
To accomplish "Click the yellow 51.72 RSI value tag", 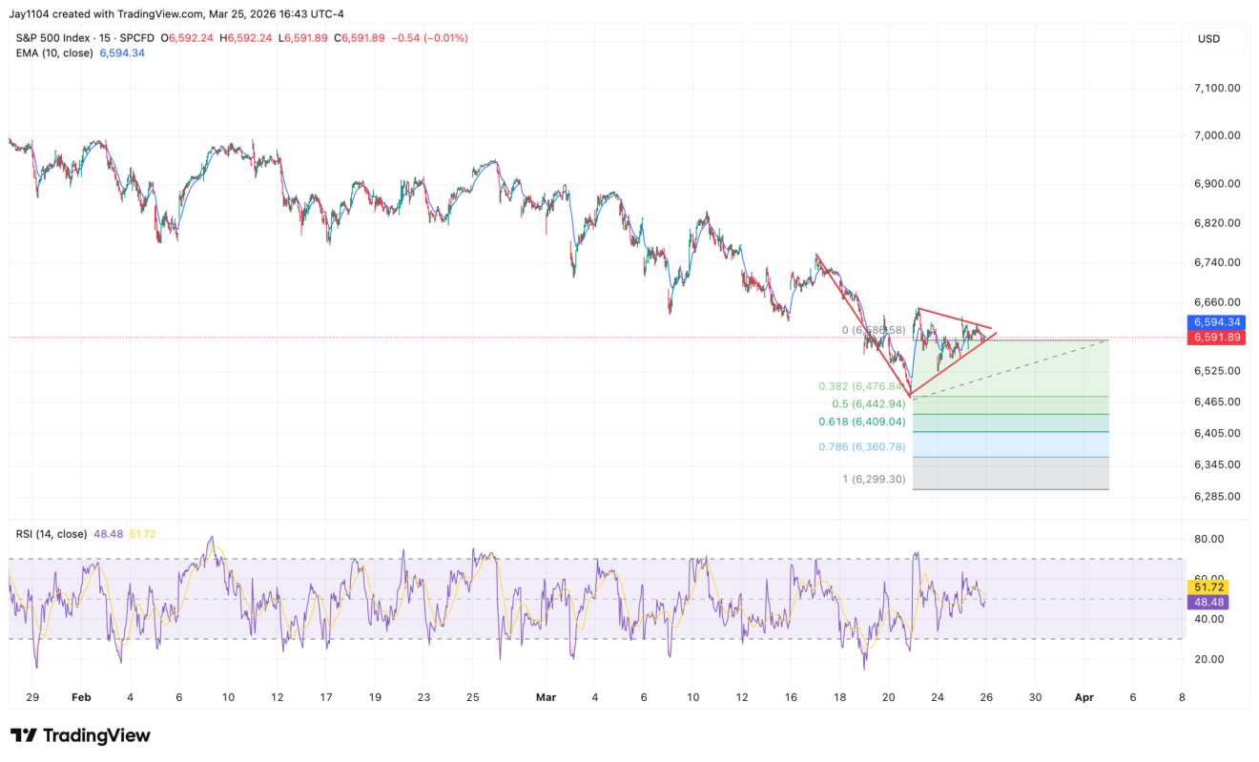I will click(1207, 587).
